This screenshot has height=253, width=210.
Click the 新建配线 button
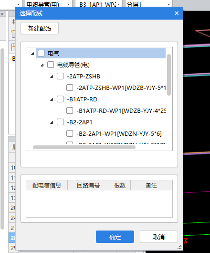tap(40, 28)
